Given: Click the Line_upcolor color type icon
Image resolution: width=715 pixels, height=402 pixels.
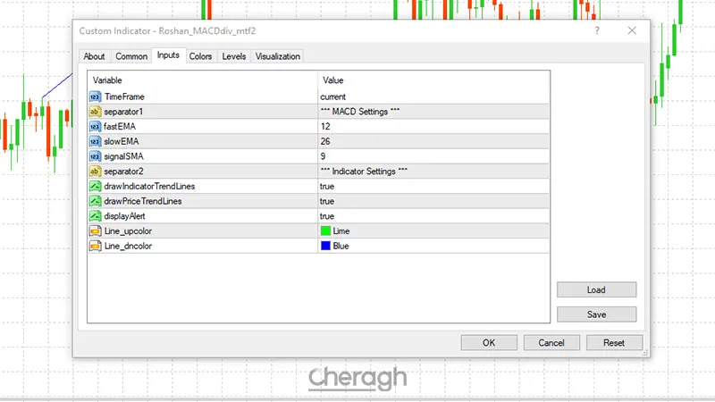Looking at the screenshot, I should (x=95, y=230).
